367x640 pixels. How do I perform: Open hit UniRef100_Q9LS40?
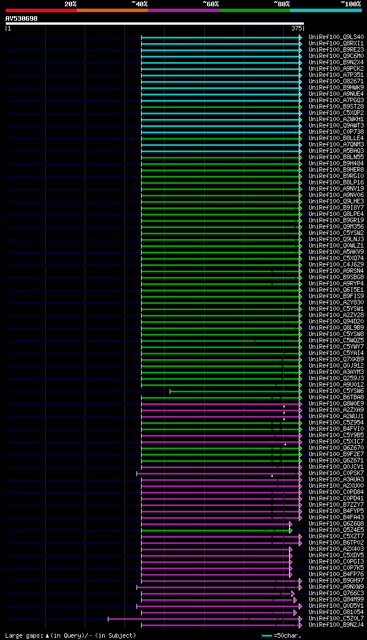(x=336, y=37)
